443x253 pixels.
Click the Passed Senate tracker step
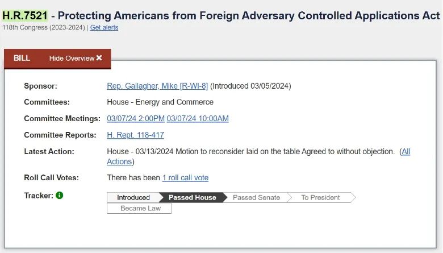(256, 198)
